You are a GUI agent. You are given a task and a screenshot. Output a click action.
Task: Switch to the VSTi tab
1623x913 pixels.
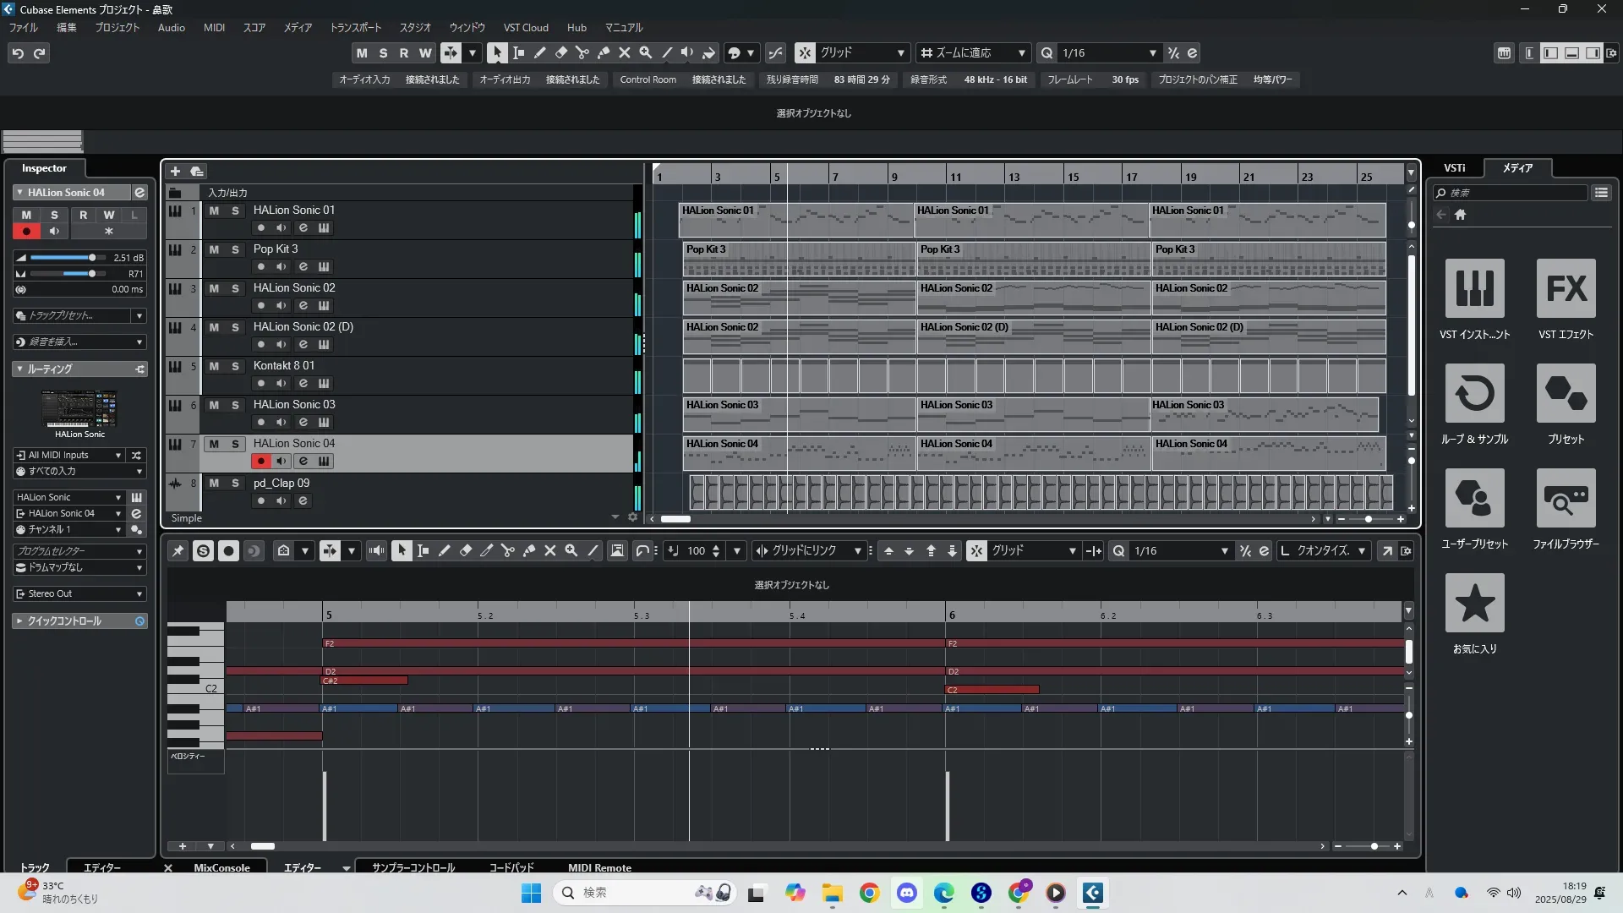[x=1454, y=168]
